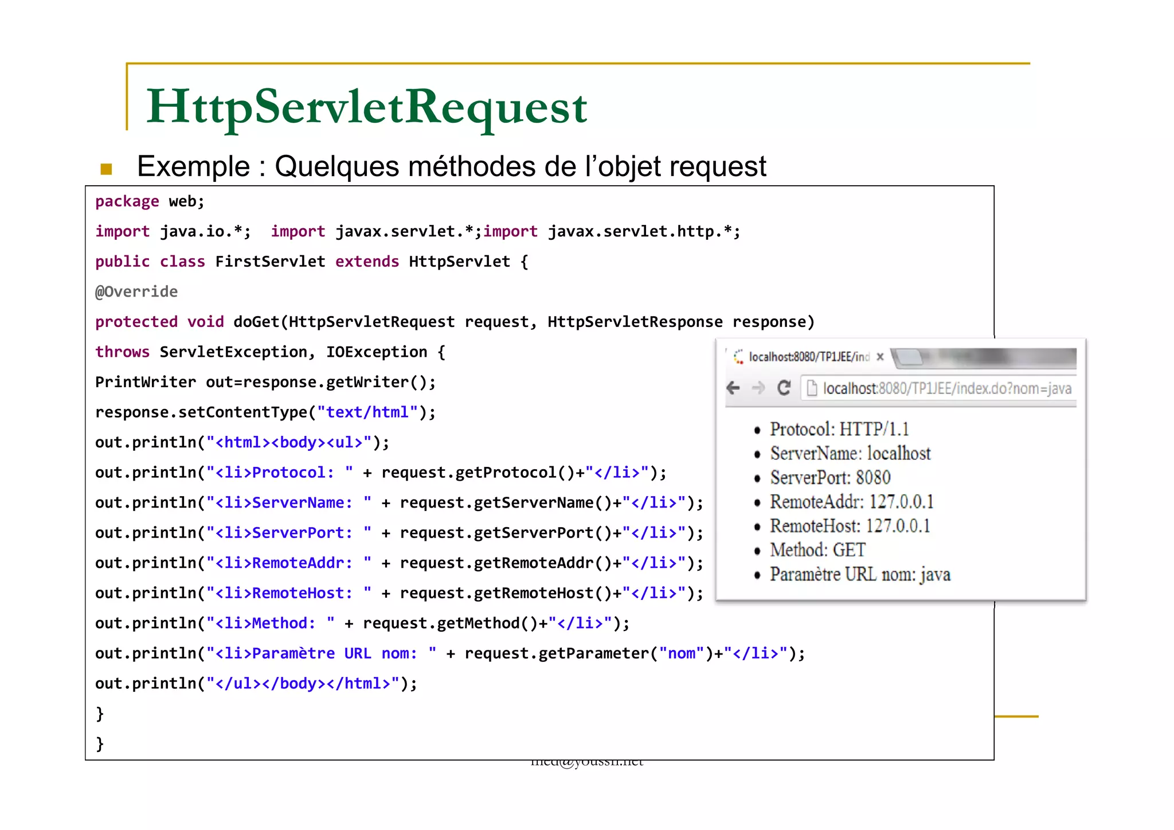Select the text "Method: GET"
The width and height of the screenshot is (1174, 830).
click(817, 550)
